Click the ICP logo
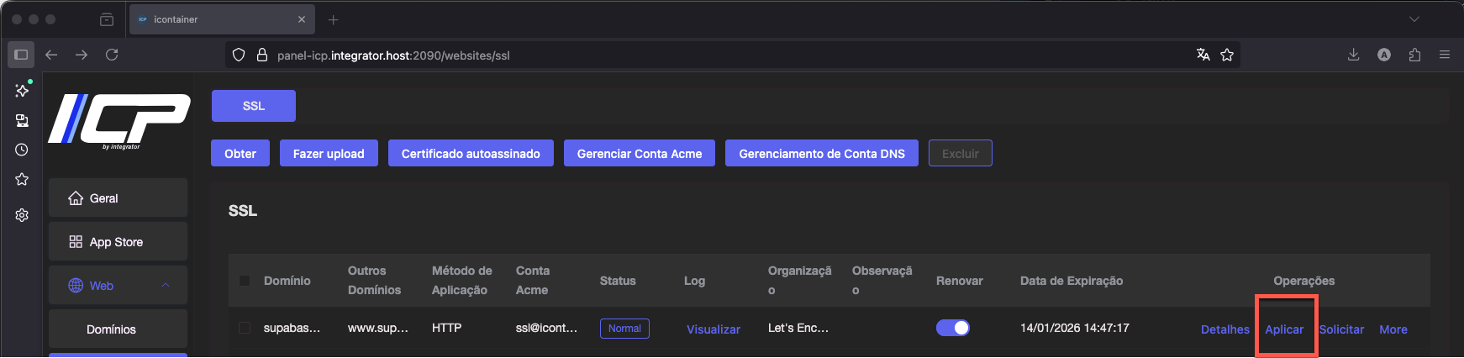This screenshot has width=1464, height=358. tap(119, 120)
